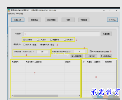122x100 pixels.
Task: Click the 采集页数 field showing 1
Action: (x=80, y=52)
